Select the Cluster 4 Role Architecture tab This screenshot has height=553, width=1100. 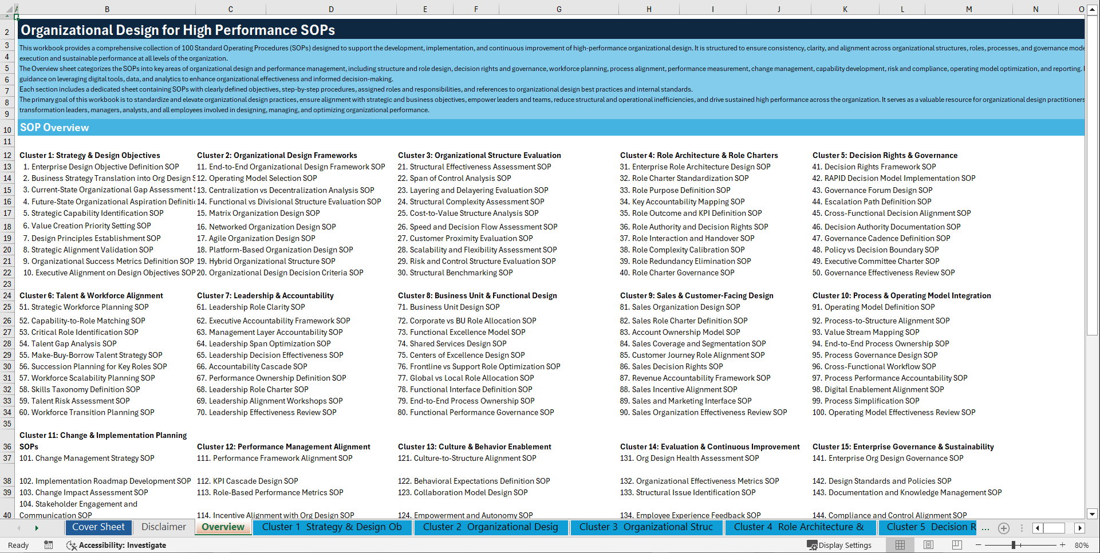tap(799, 527)
